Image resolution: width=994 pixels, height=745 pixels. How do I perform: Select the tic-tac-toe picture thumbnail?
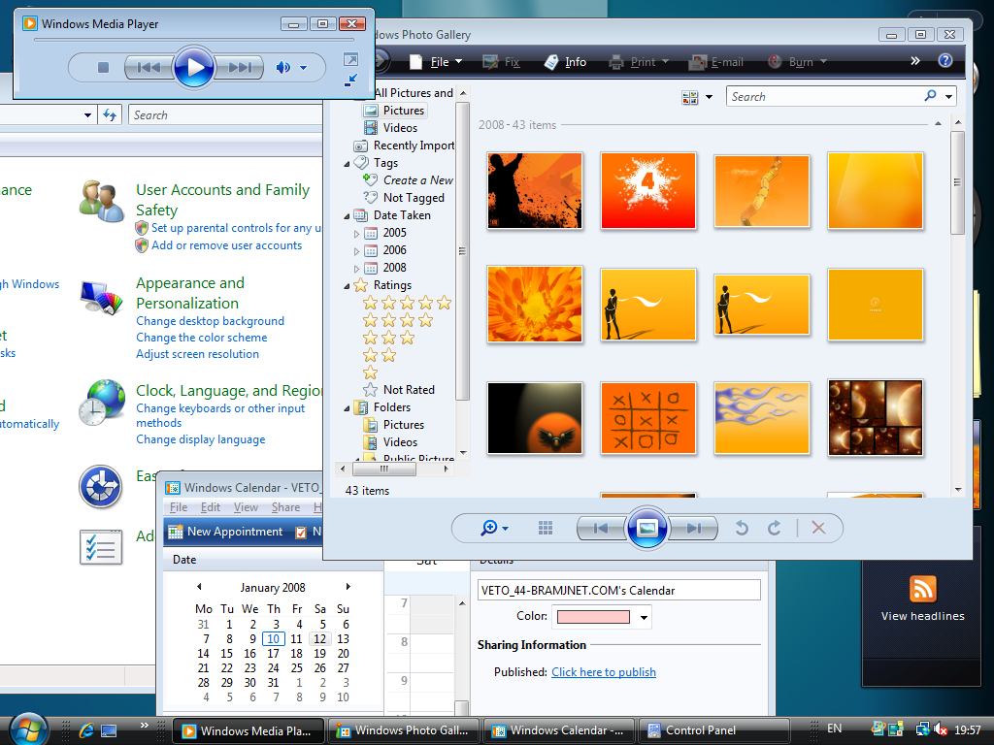[x=647, y=418]
